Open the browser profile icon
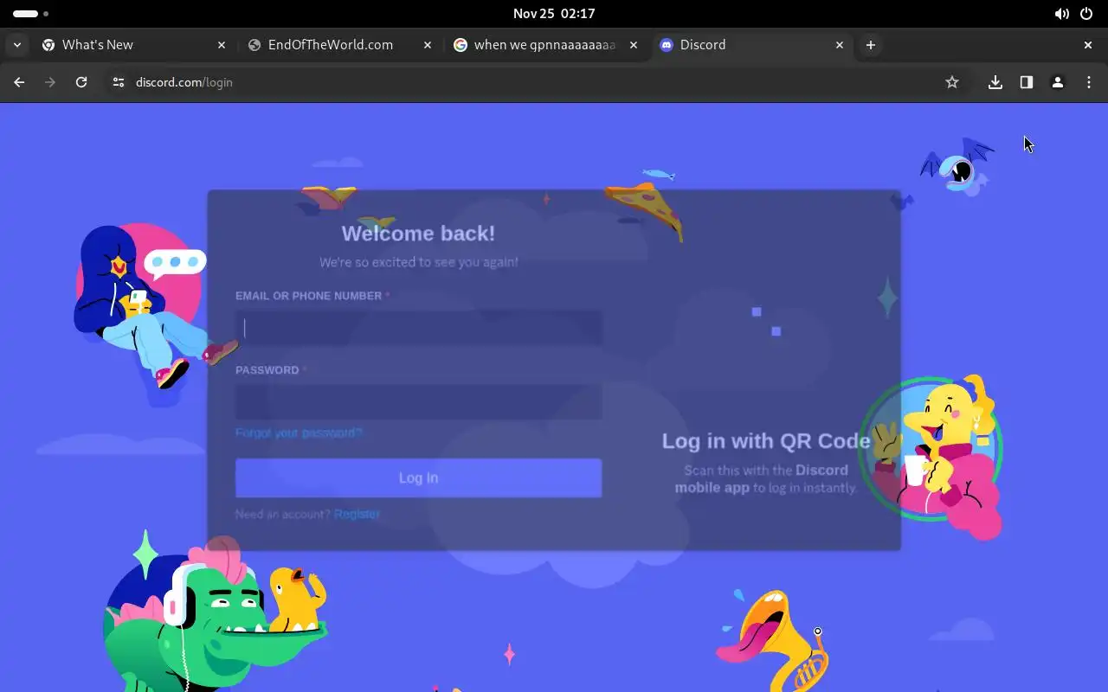1108x692 pixels. point(1058,82)
